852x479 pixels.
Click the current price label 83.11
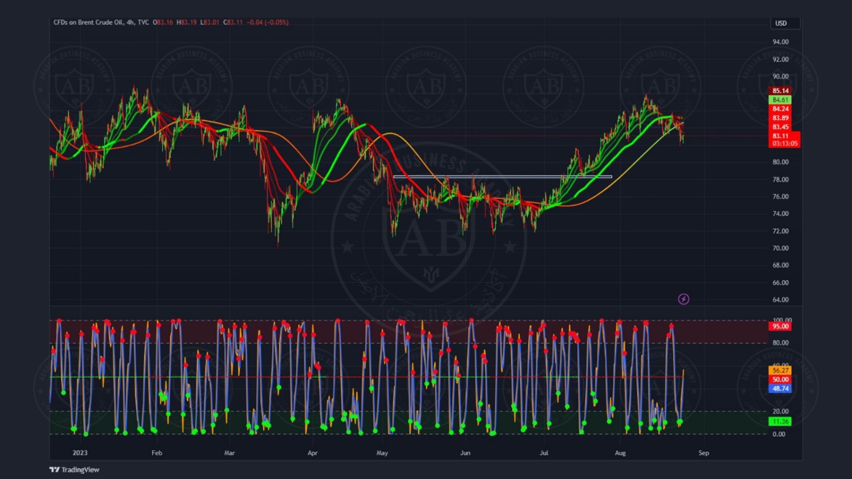click(x=780, y=136)
